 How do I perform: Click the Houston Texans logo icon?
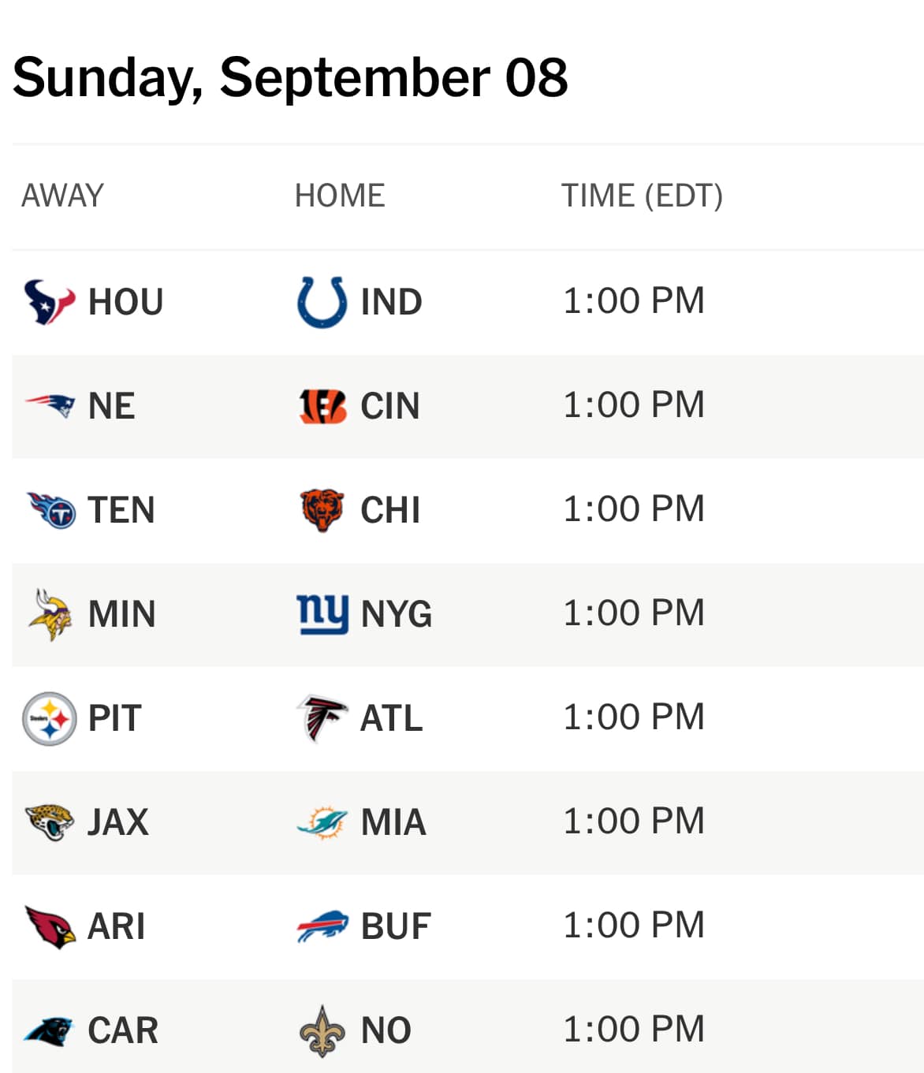point(50,302)
